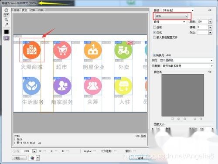Click the 1.562K file size text
Image resolution: width=218 pixels, height=164 pixels.
pos(18,140)
